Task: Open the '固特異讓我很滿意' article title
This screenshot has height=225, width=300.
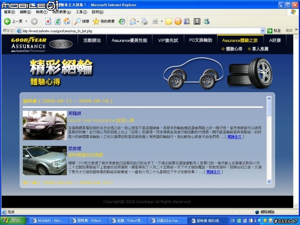Action: pyautogui.click(x=85, y=155)
